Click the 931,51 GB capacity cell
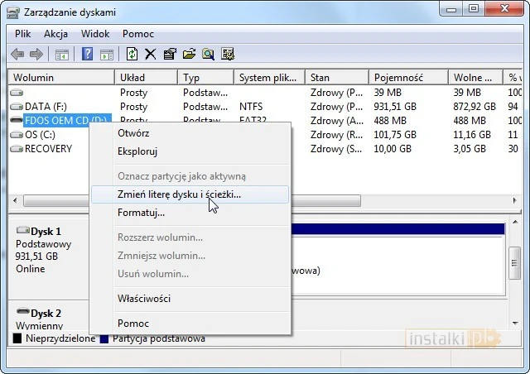 (395, 107)
